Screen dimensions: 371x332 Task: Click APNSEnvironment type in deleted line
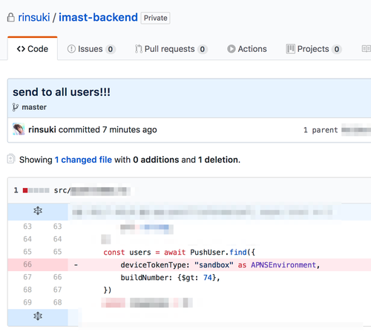click(283, 265)
